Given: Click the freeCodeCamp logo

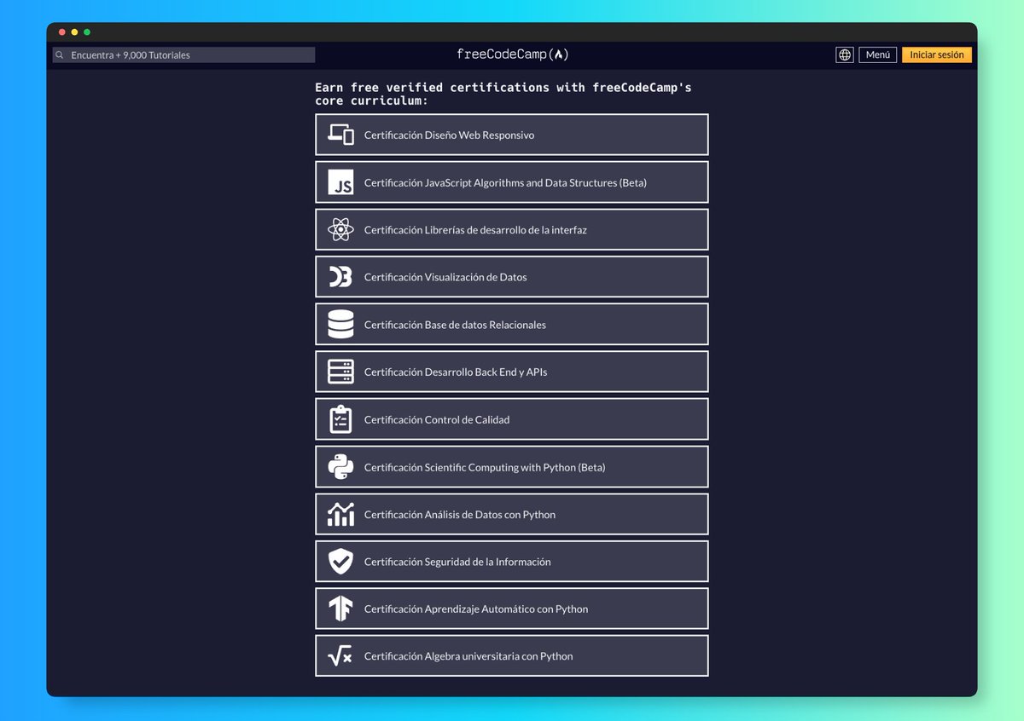Looking at the screenshot, I should pyautogui.click(x=512, y=55).
